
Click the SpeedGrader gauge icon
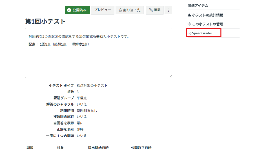[189, 33]
